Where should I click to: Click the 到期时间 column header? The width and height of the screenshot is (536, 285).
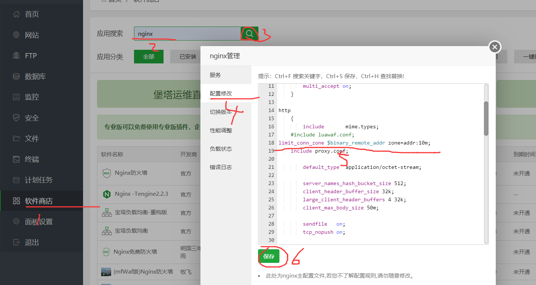(524, 154)
